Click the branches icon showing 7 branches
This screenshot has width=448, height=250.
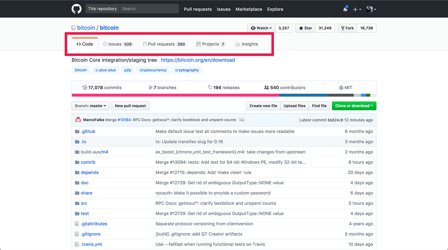(x=150, y=87)
